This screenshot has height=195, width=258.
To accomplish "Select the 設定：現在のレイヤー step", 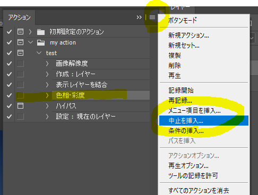I will (85, 117).
